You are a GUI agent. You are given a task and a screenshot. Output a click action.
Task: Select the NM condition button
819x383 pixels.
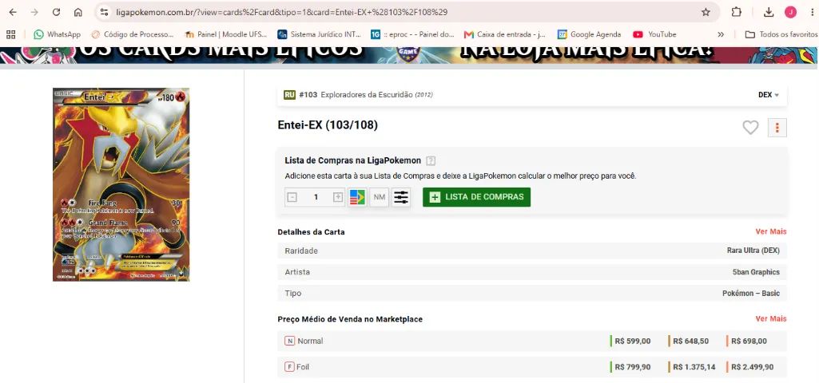coord(380,197)
